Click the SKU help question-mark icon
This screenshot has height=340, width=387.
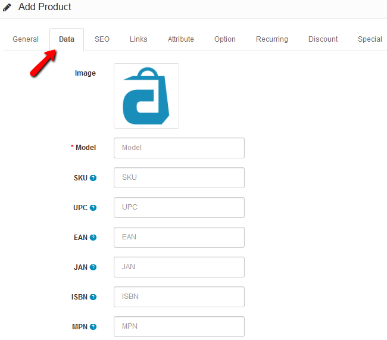93,178
